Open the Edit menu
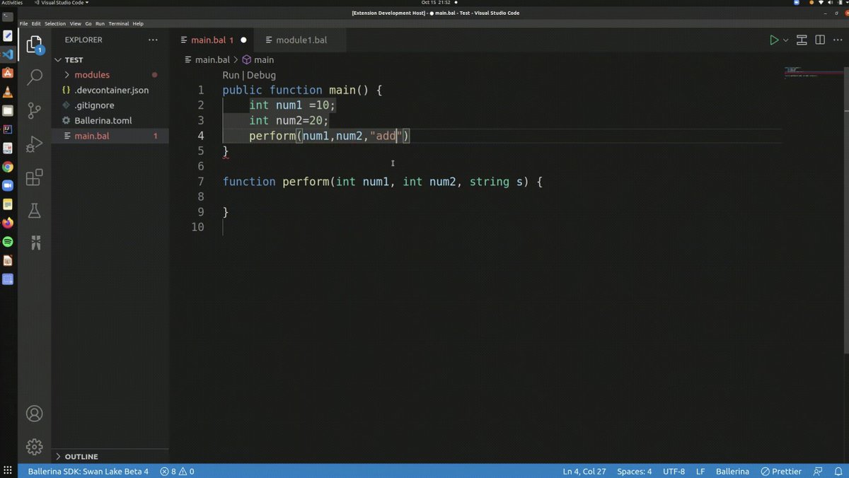Image resolution: width=849 pixels, height=478 pixels. point(36,23)
